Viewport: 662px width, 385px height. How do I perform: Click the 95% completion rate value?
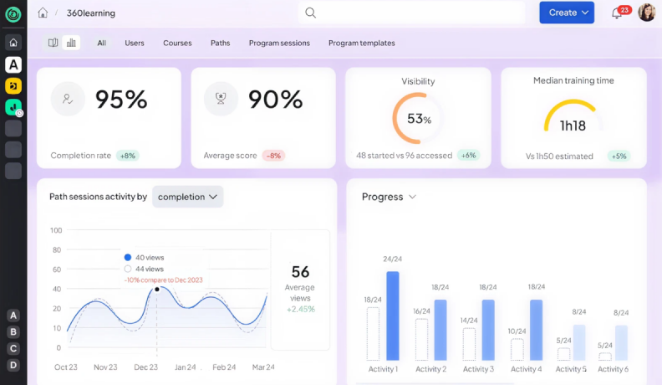121,100
